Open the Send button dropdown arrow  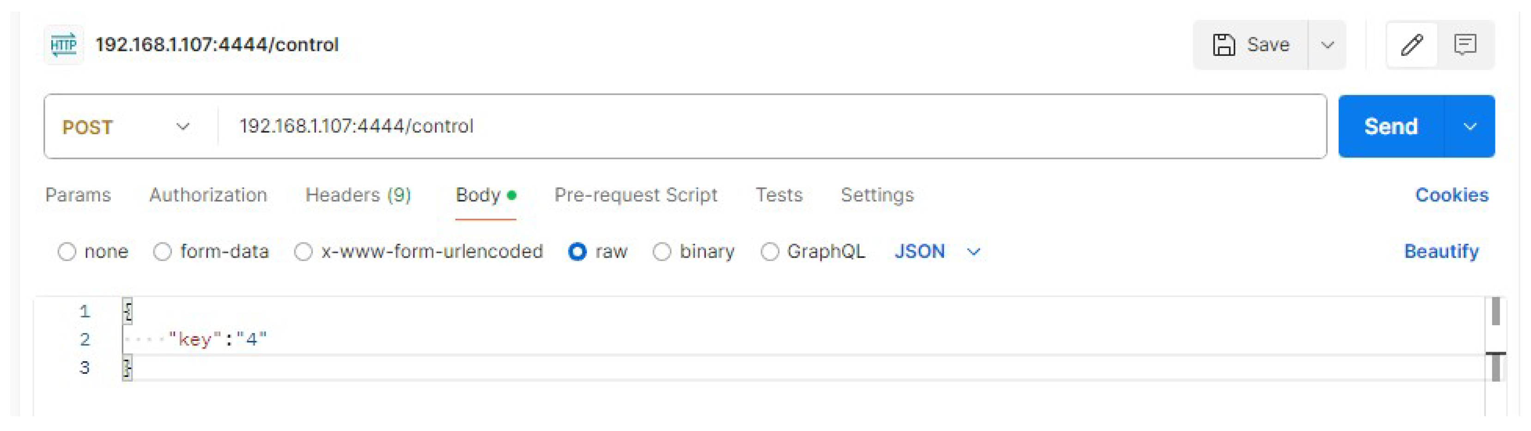pyautogui.click(x=1470, y=127)
